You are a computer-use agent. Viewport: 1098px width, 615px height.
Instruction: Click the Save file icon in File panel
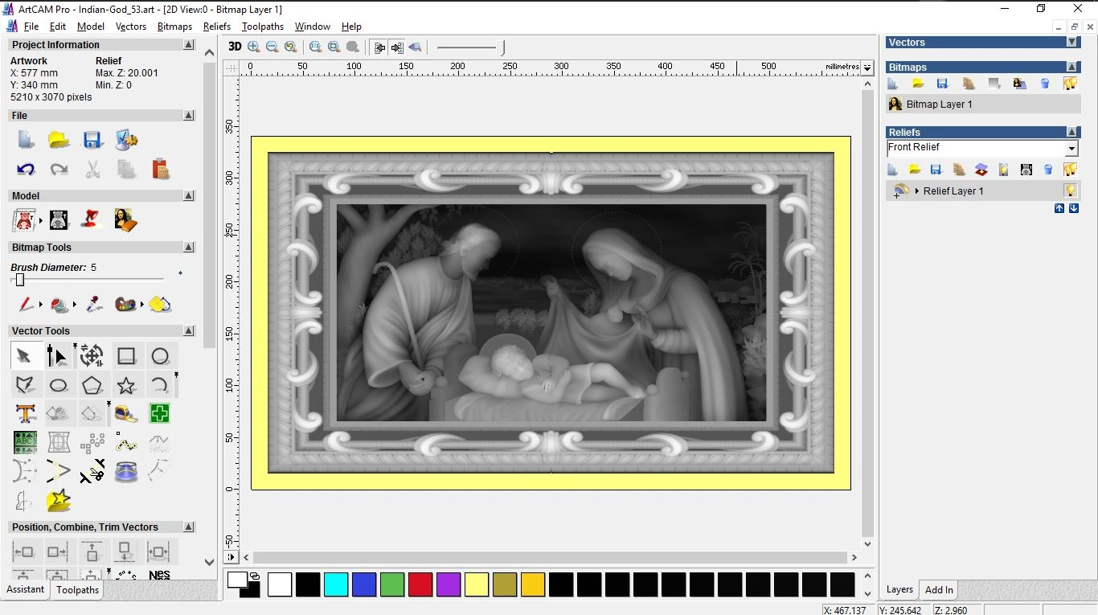pyautogui.click(x=92, y=140)
